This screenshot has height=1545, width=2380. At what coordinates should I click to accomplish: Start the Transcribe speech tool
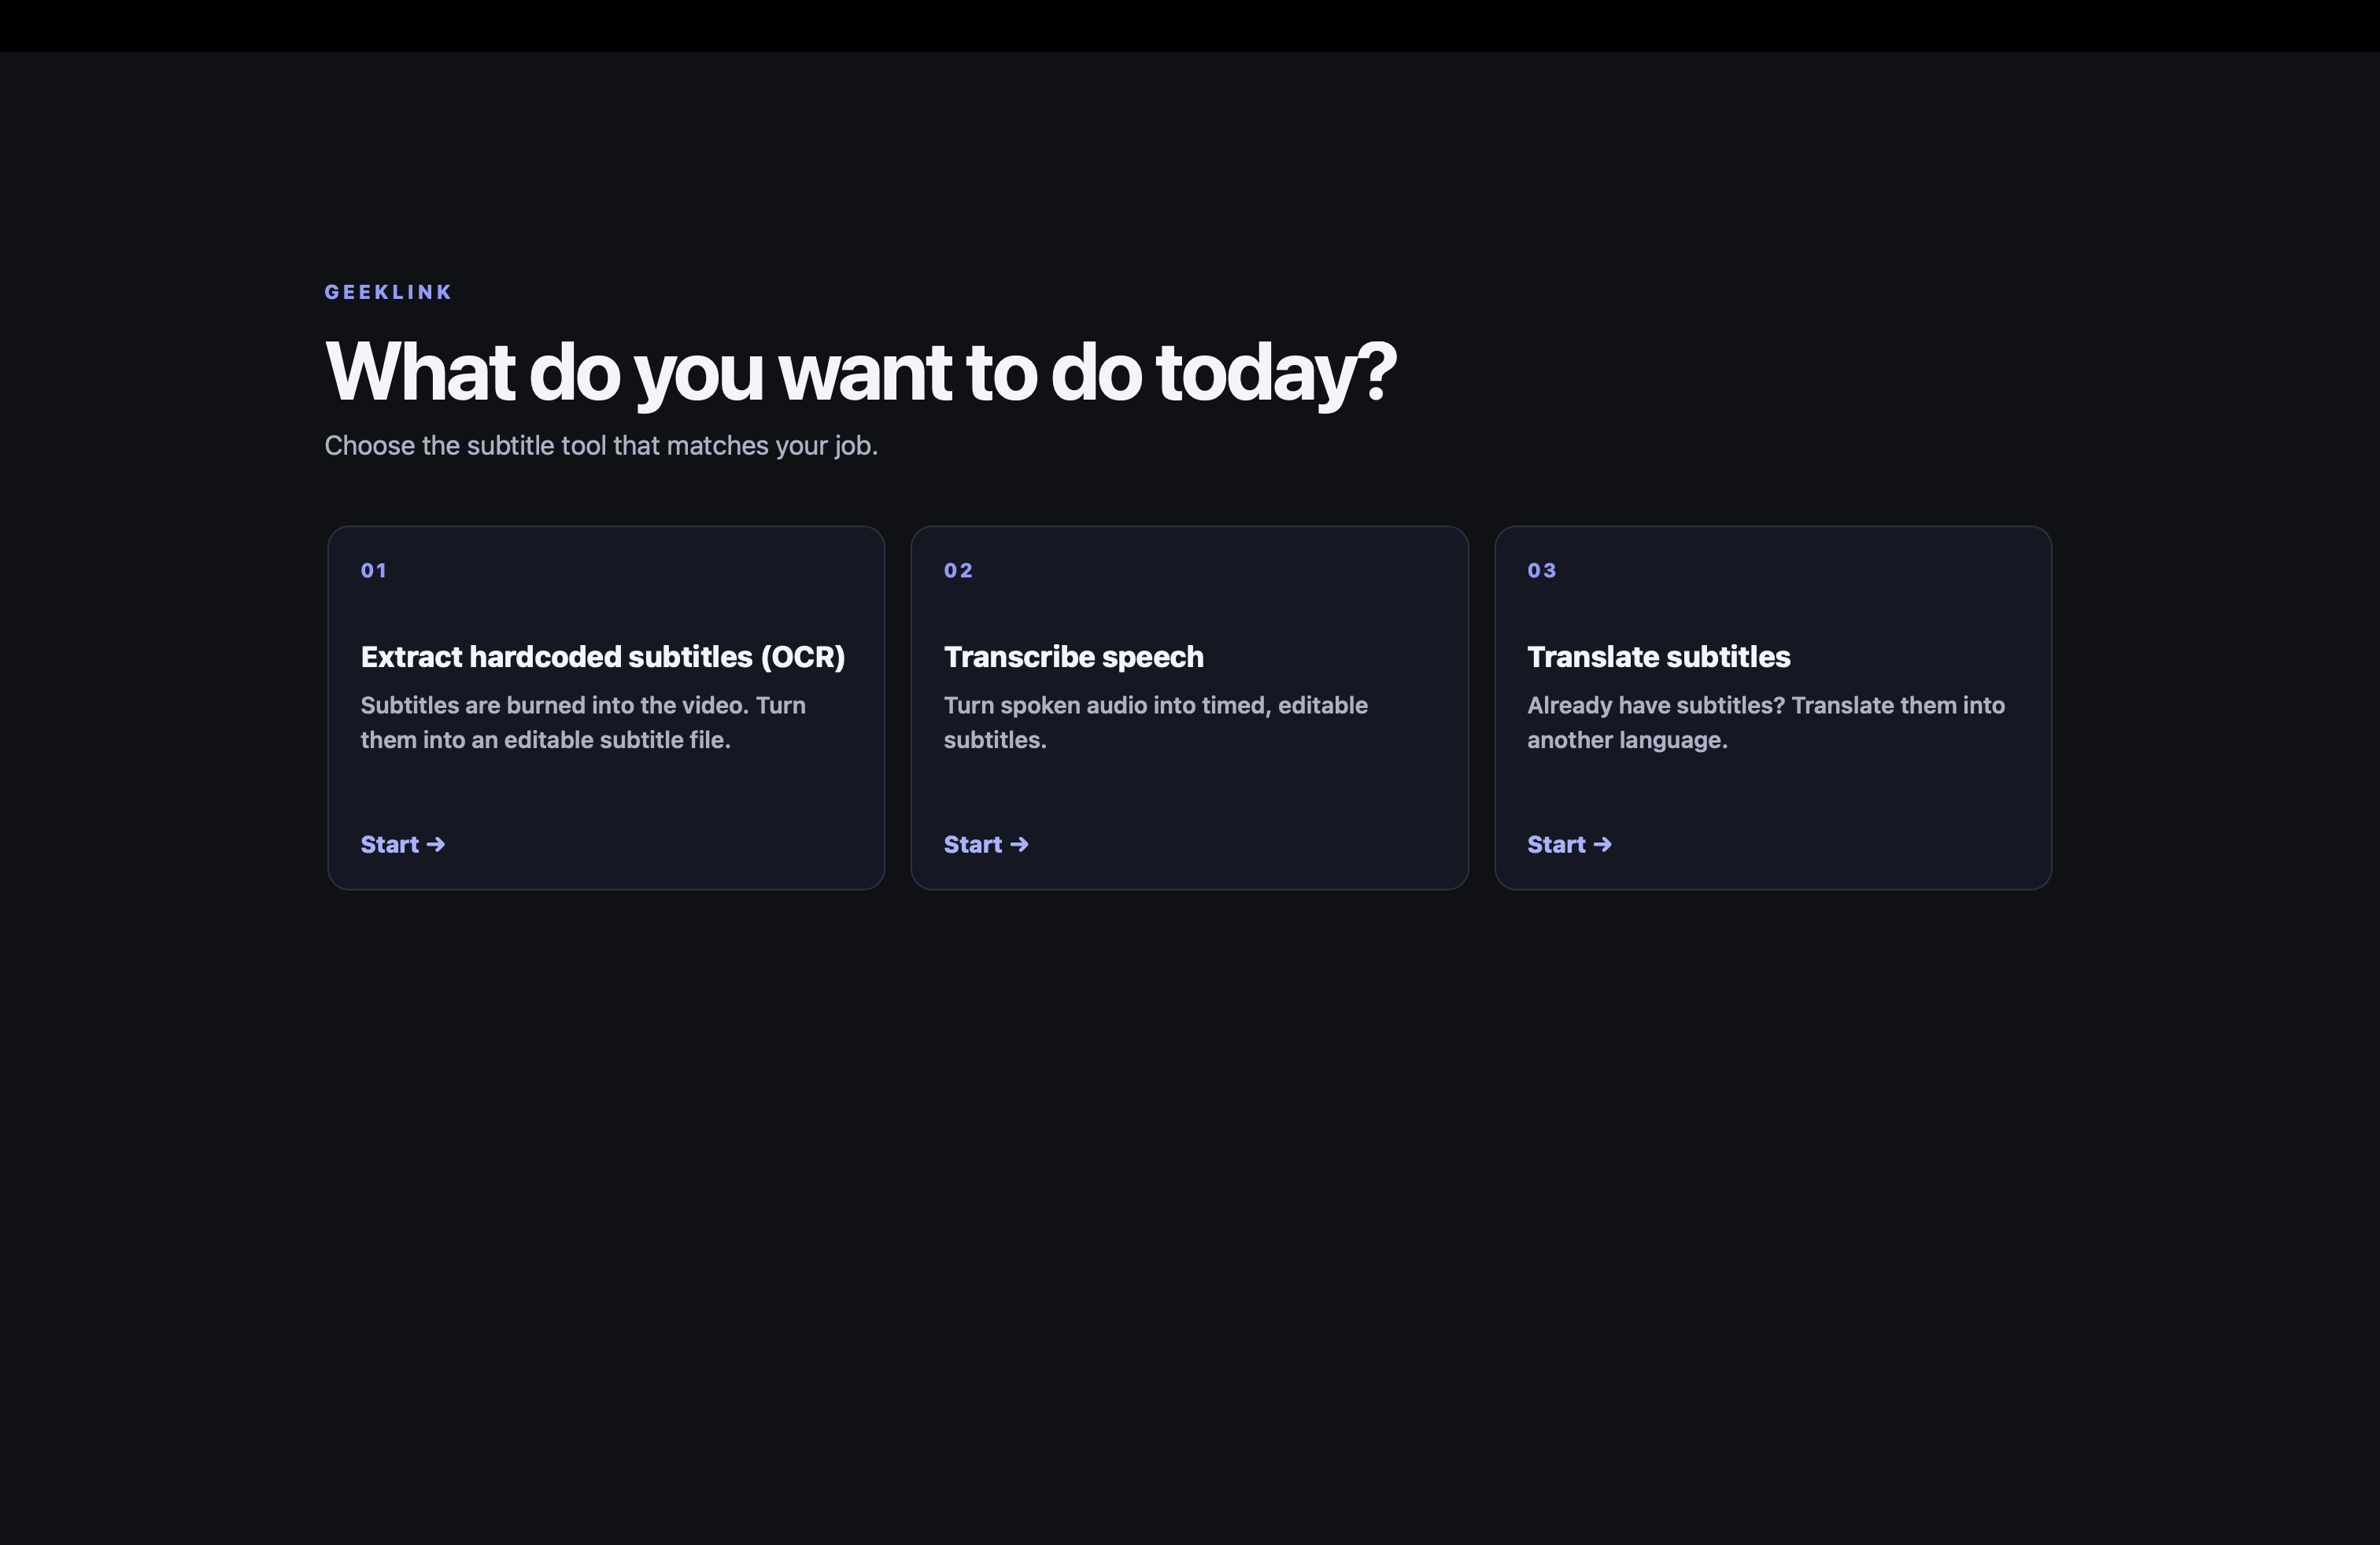pyautogui.click(x=986, y=844)
